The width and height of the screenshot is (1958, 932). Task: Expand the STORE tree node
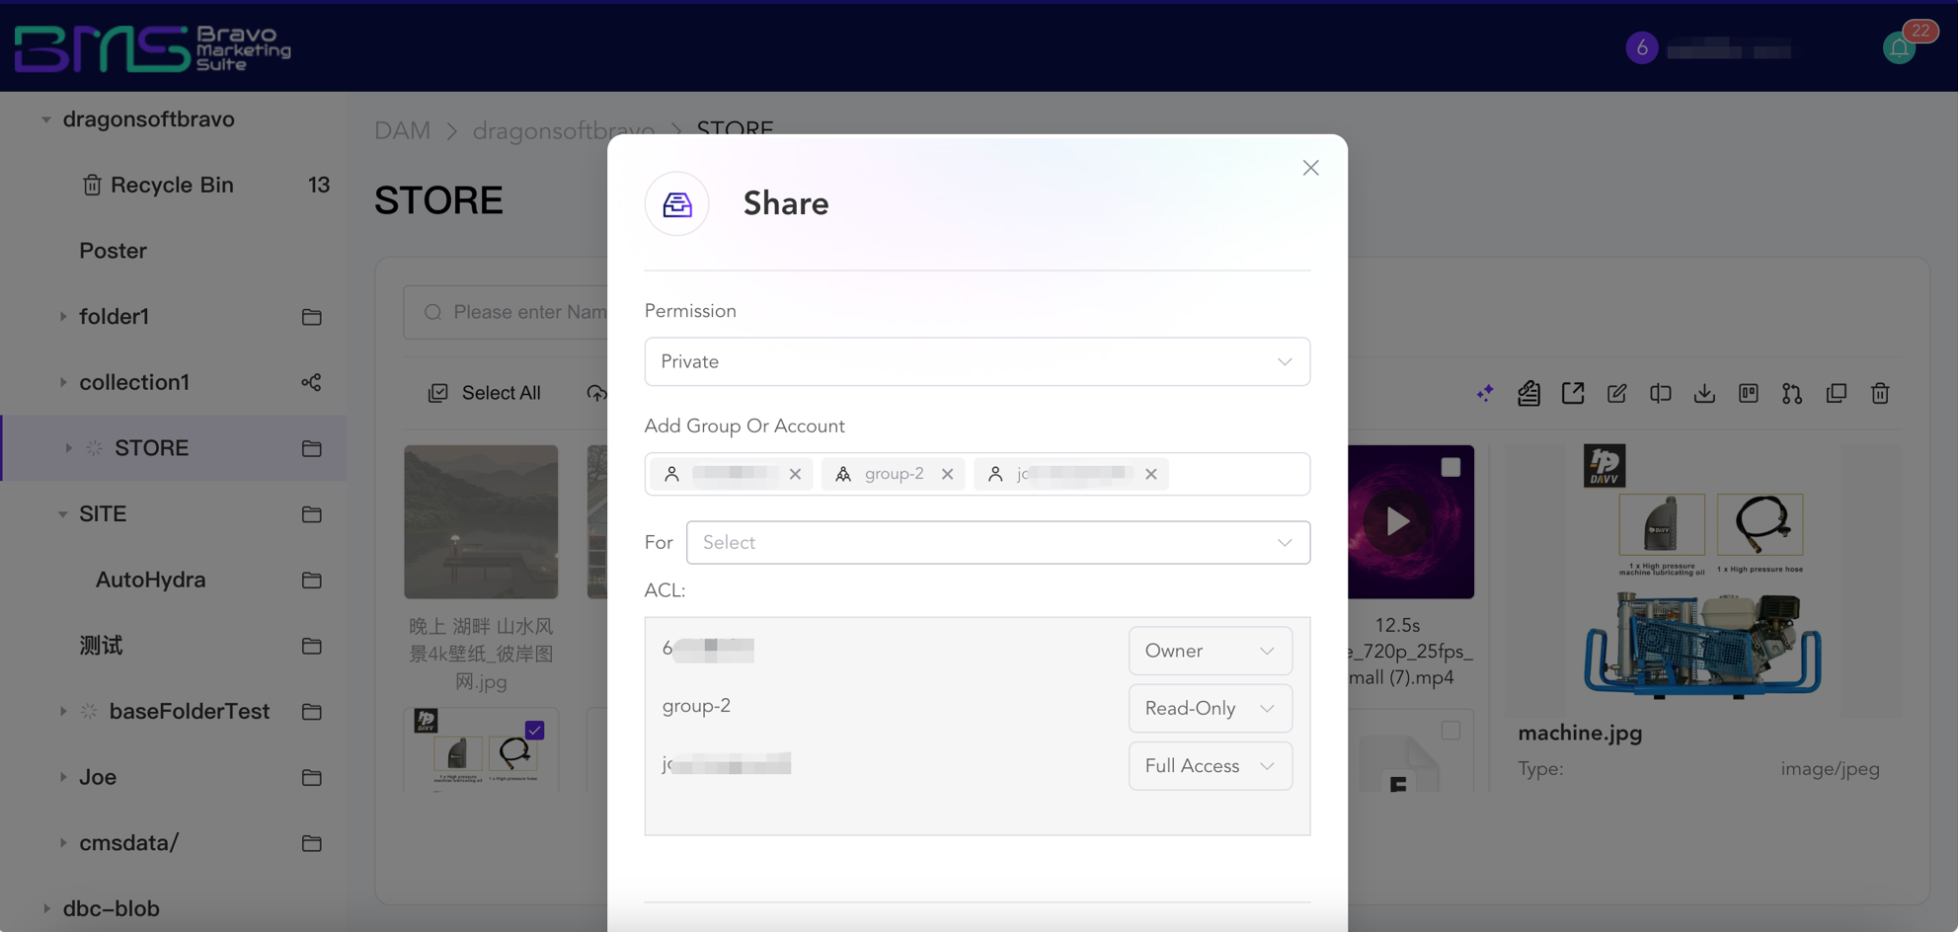[68, 448]
